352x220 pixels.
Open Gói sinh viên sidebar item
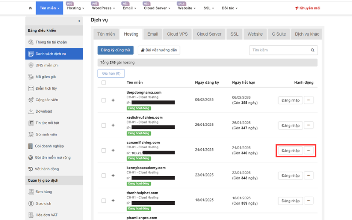pyautogui.click(x=54, y=135)
